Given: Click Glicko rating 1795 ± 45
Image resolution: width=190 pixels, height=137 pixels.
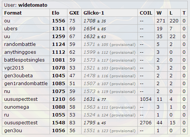Looking at the screenshot, I should coord(95,123).
